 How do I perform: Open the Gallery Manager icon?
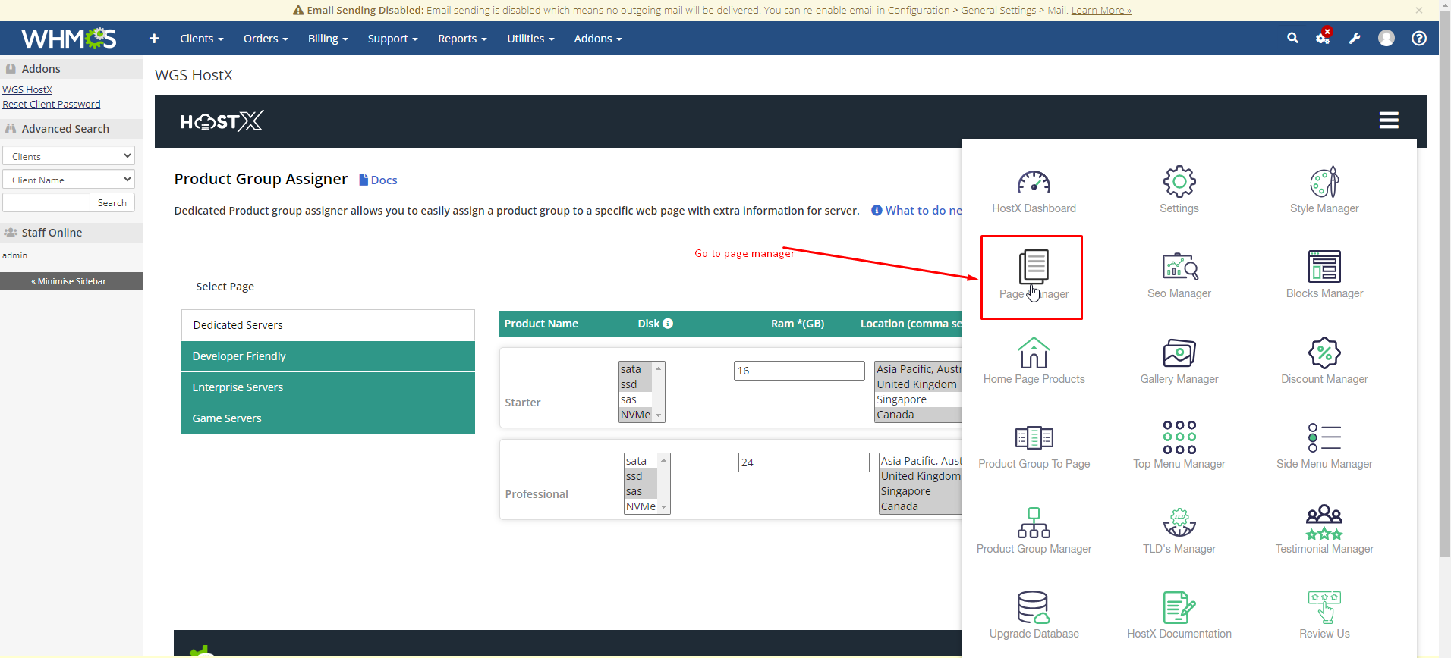(x=1179, y=354)
